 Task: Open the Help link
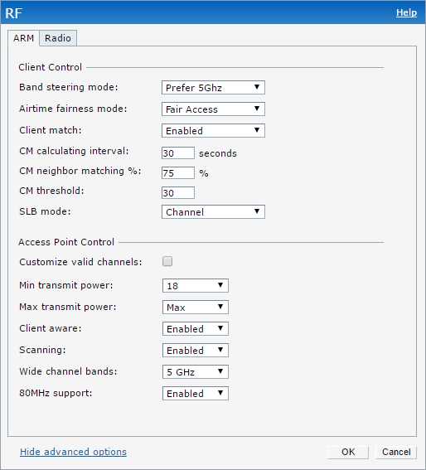[x=406, y=12]
